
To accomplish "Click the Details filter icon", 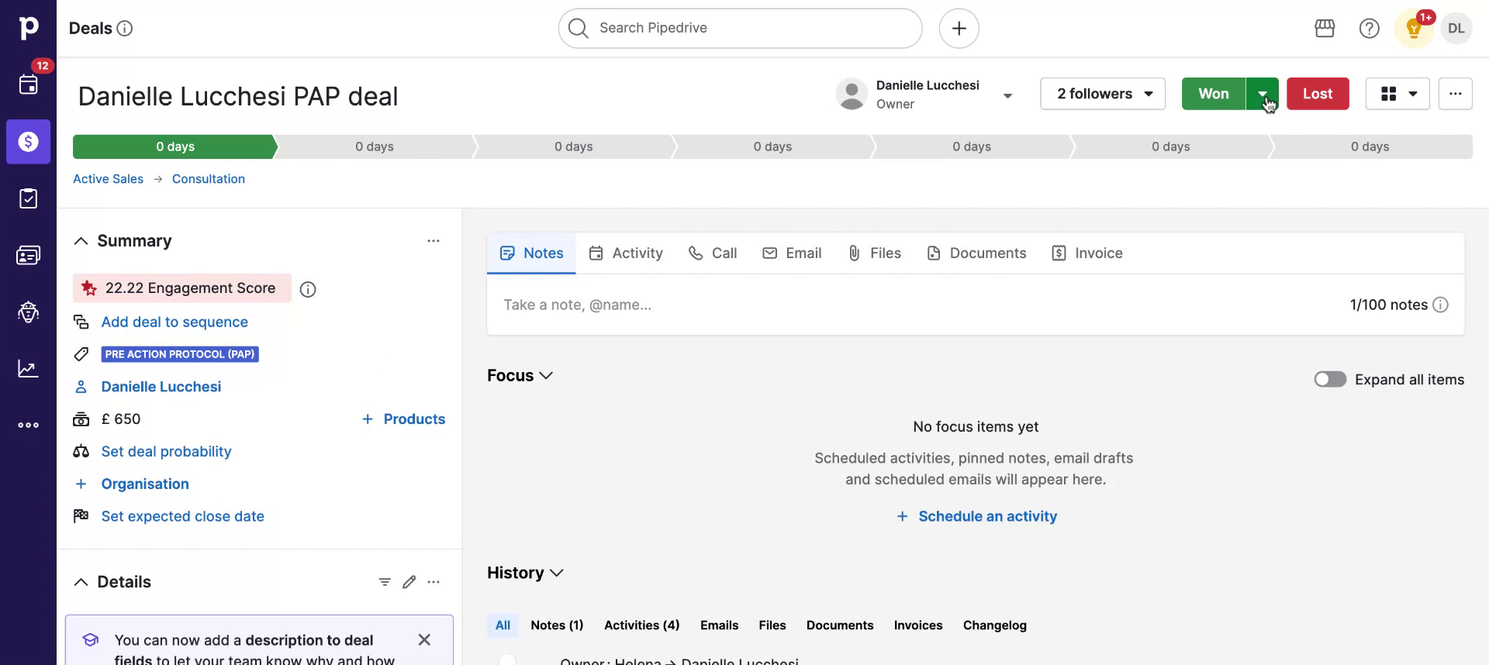I will tap(385, 582).
